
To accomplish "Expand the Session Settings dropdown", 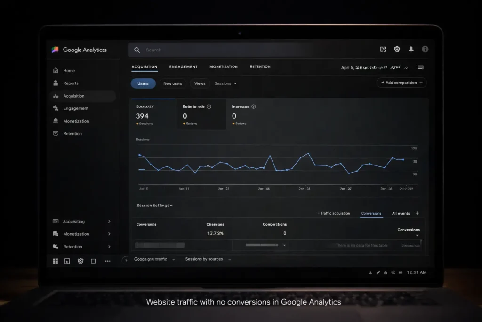I will pos(155,206).
